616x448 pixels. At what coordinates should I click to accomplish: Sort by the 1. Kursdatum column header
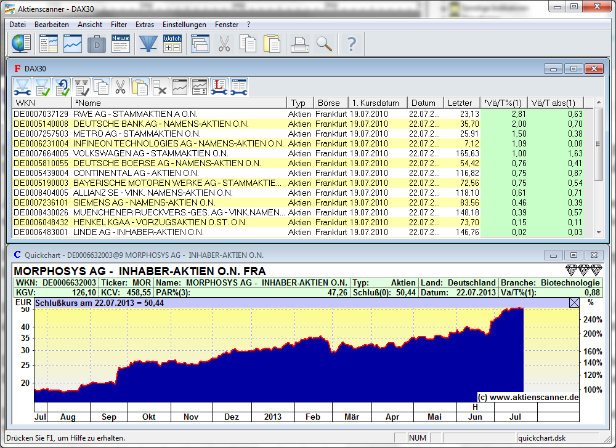point(378,103)
